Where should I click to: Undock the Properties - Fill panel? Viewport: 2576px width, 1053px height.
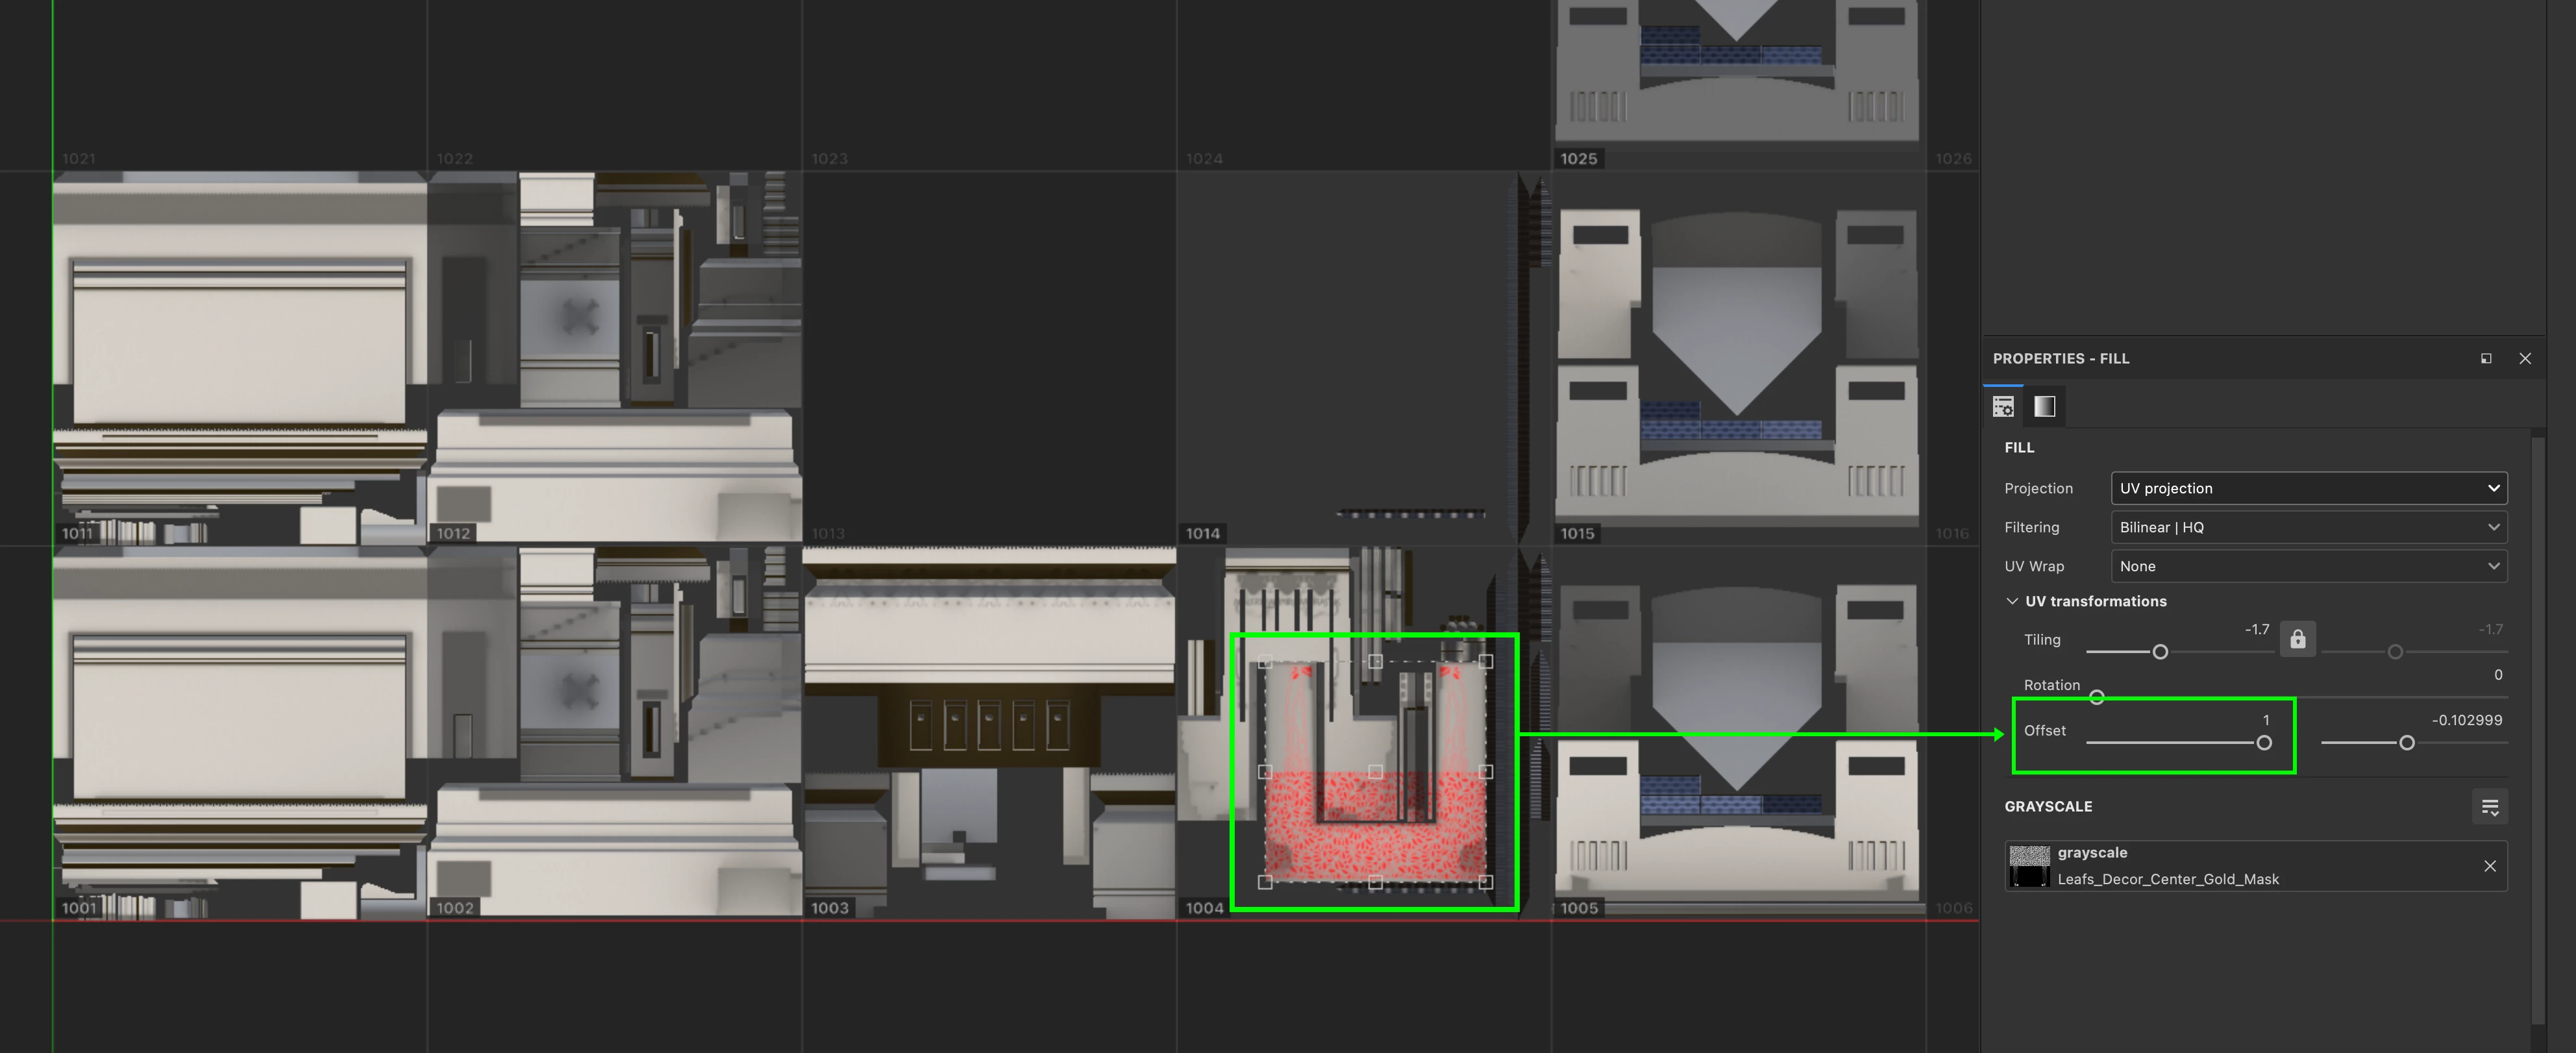click(2486, 359)
